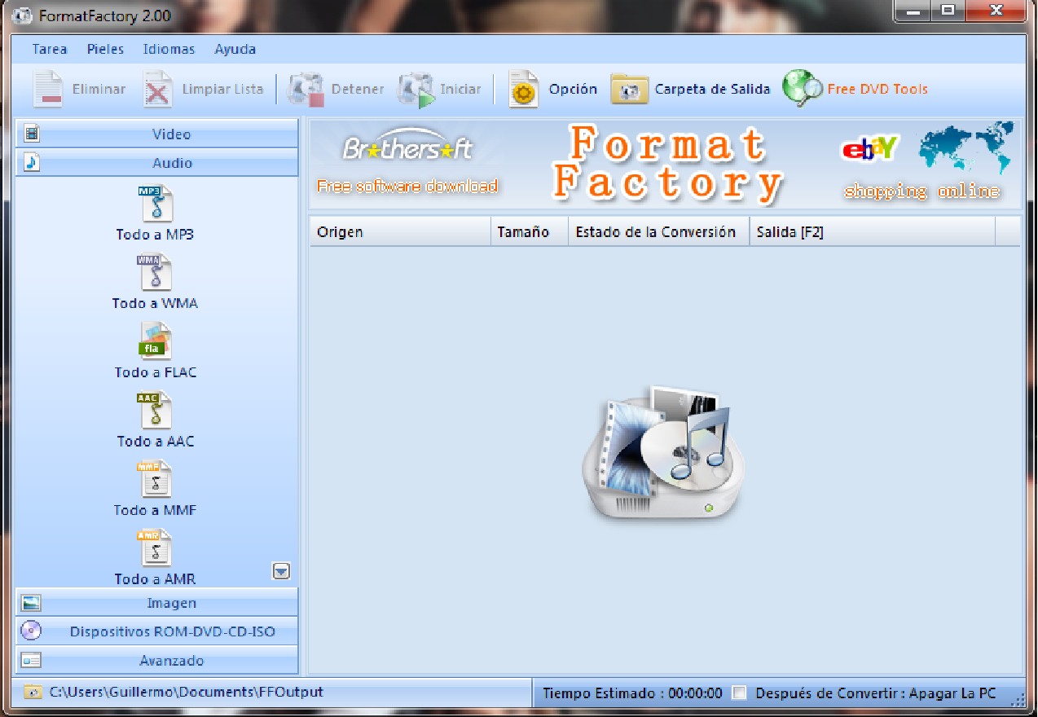The height and width of the screenshot is (717, 1038).
Task: Click the Tiempo Estimado : 00:00:00 text
Action: 632,693
